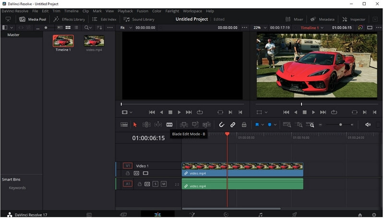Click the blue Marker icon
Screen dimensions: 384x218
coord(269,125)
